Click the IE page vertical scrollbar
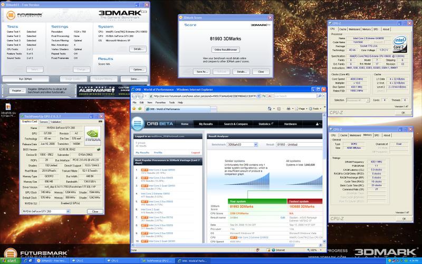This screenshot has height=264, width=422. click(x=324, y=178)
